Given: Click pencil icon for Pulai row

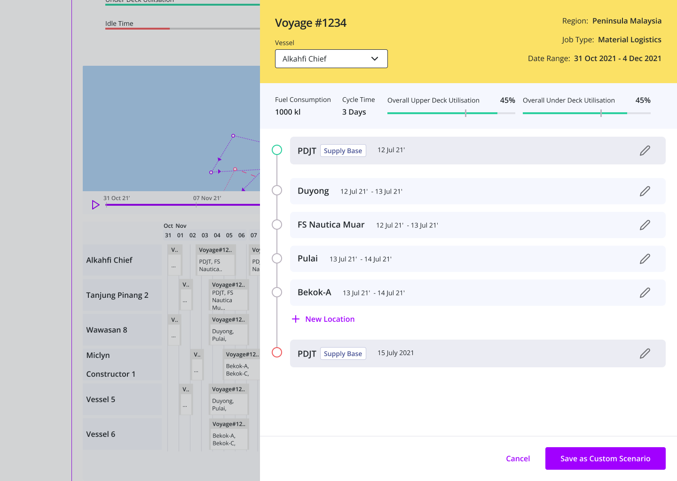Looking at the screenshot, I should [645, 259].
